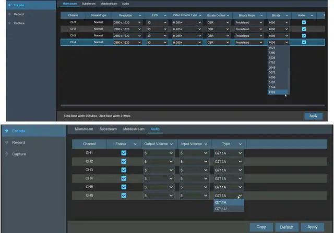Uncheck Enable for CH3 in Audio panel
This screenshot has width=334, height=233.
click(x=124, y=170)
